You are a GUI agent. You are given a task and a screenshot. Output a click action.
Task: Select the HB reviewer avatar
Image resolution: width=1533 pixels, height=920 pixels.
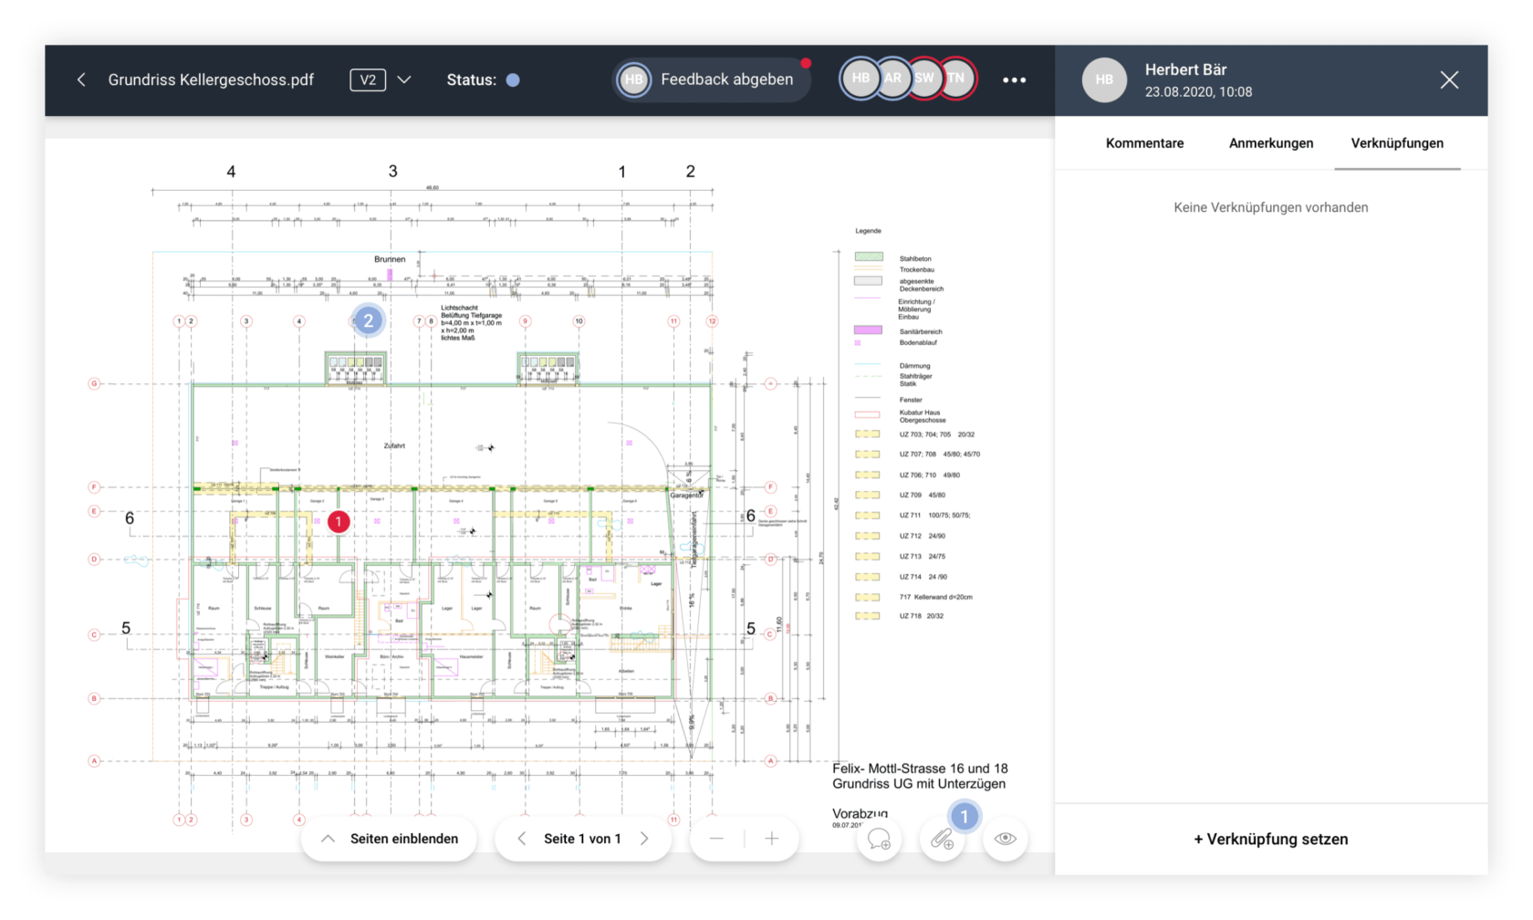860,78
